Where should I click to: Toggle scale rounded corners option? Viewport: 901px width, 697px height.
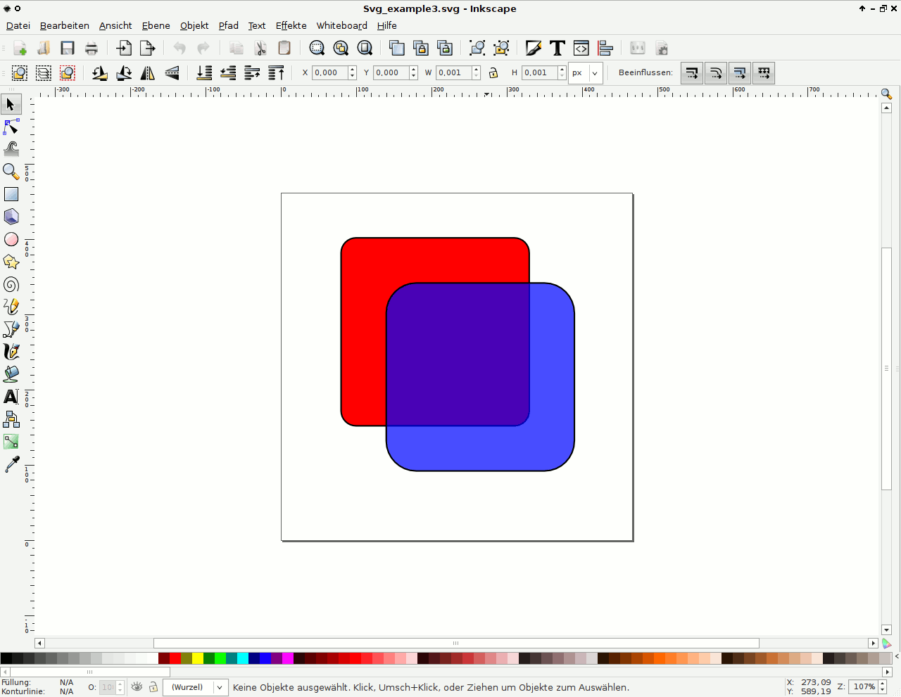[x=716, y=72]
